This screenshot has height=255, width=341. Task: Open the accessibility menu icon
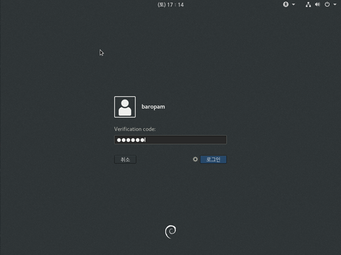click(x=286, y=5)
